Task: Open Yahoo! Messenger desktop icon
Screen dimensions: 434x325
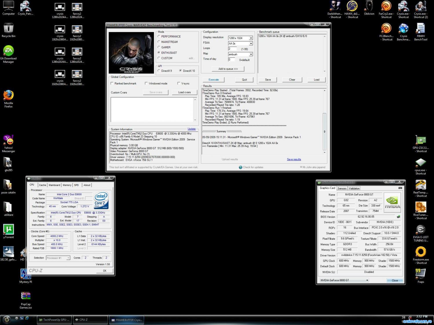Action: [8, 144]
